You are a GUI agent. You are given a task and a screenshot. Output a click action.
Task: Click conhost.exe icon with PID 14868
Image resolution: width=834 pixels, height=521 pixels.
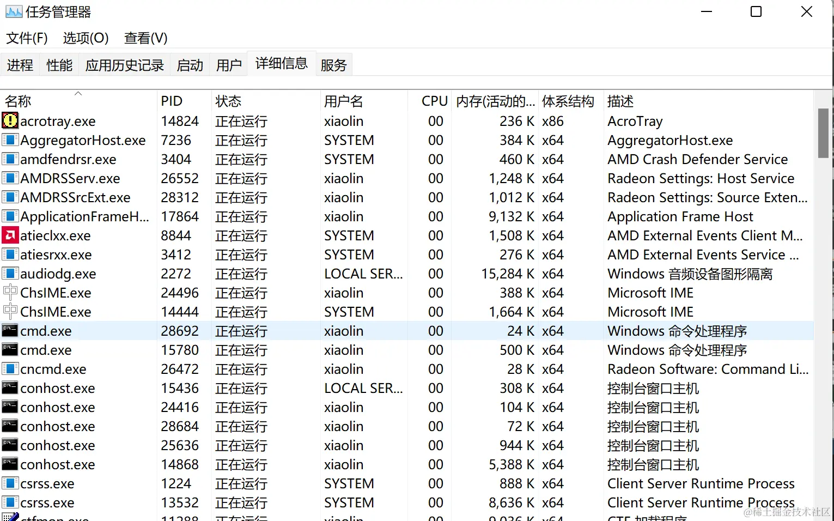[x=10, y=464]
